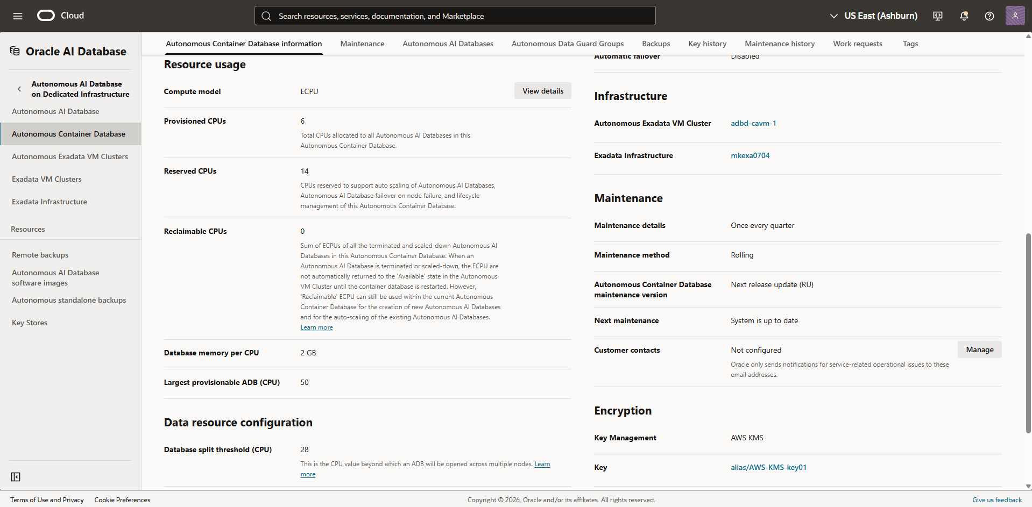Viewport: 1032px width, 507px height.
Task: Click the Manage customer contacts button
Action: pyautogui.click(x=979, y=349)
